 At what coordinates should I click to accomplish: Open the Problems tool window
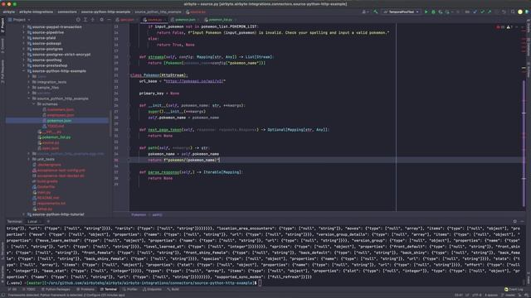pos(85,290)
